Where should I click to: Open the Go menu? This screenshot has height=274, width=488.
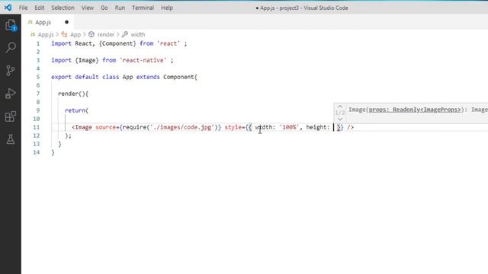[x=104, y=8]
